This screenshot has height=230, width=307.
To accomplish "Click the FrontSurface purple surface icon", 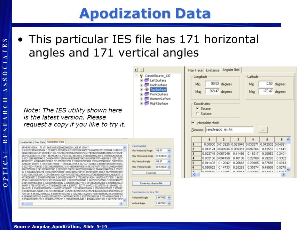I will 147,94.
